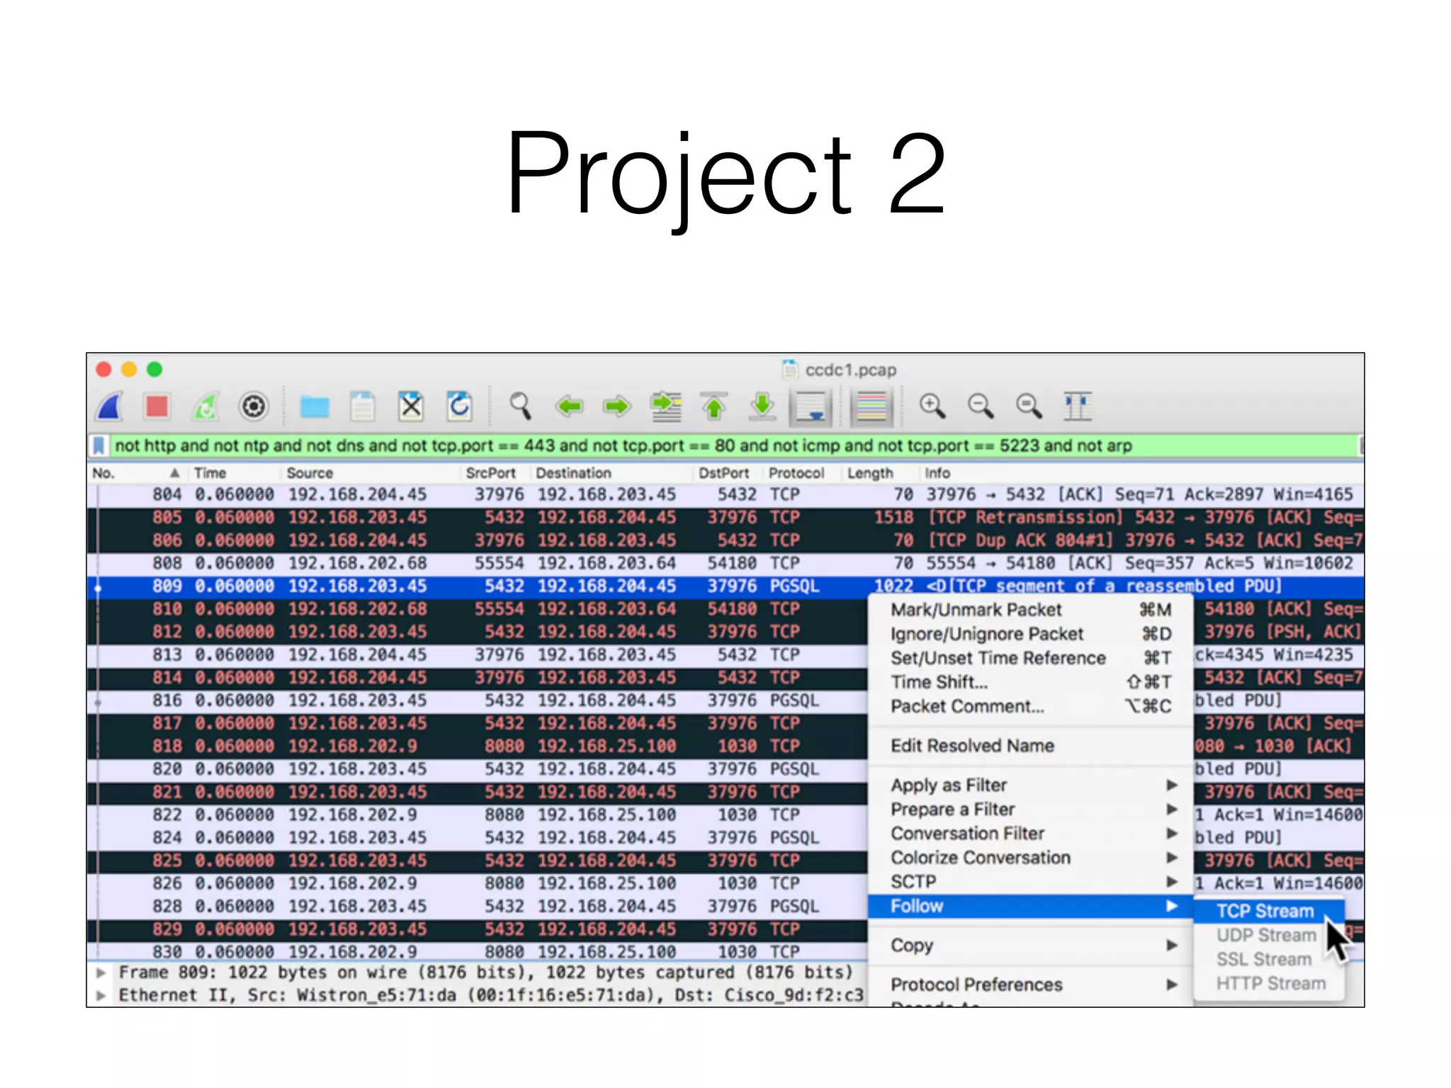Jump to first packet up-arrow icon
The height and width of the screenshot is (1088, 1451).
(x=714, y=407)
